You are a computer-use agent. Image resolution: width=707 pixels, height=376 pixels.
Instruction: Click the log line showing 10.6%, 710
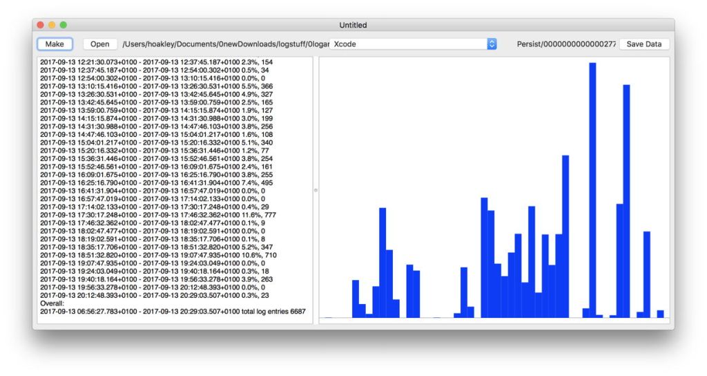point(157,255)
